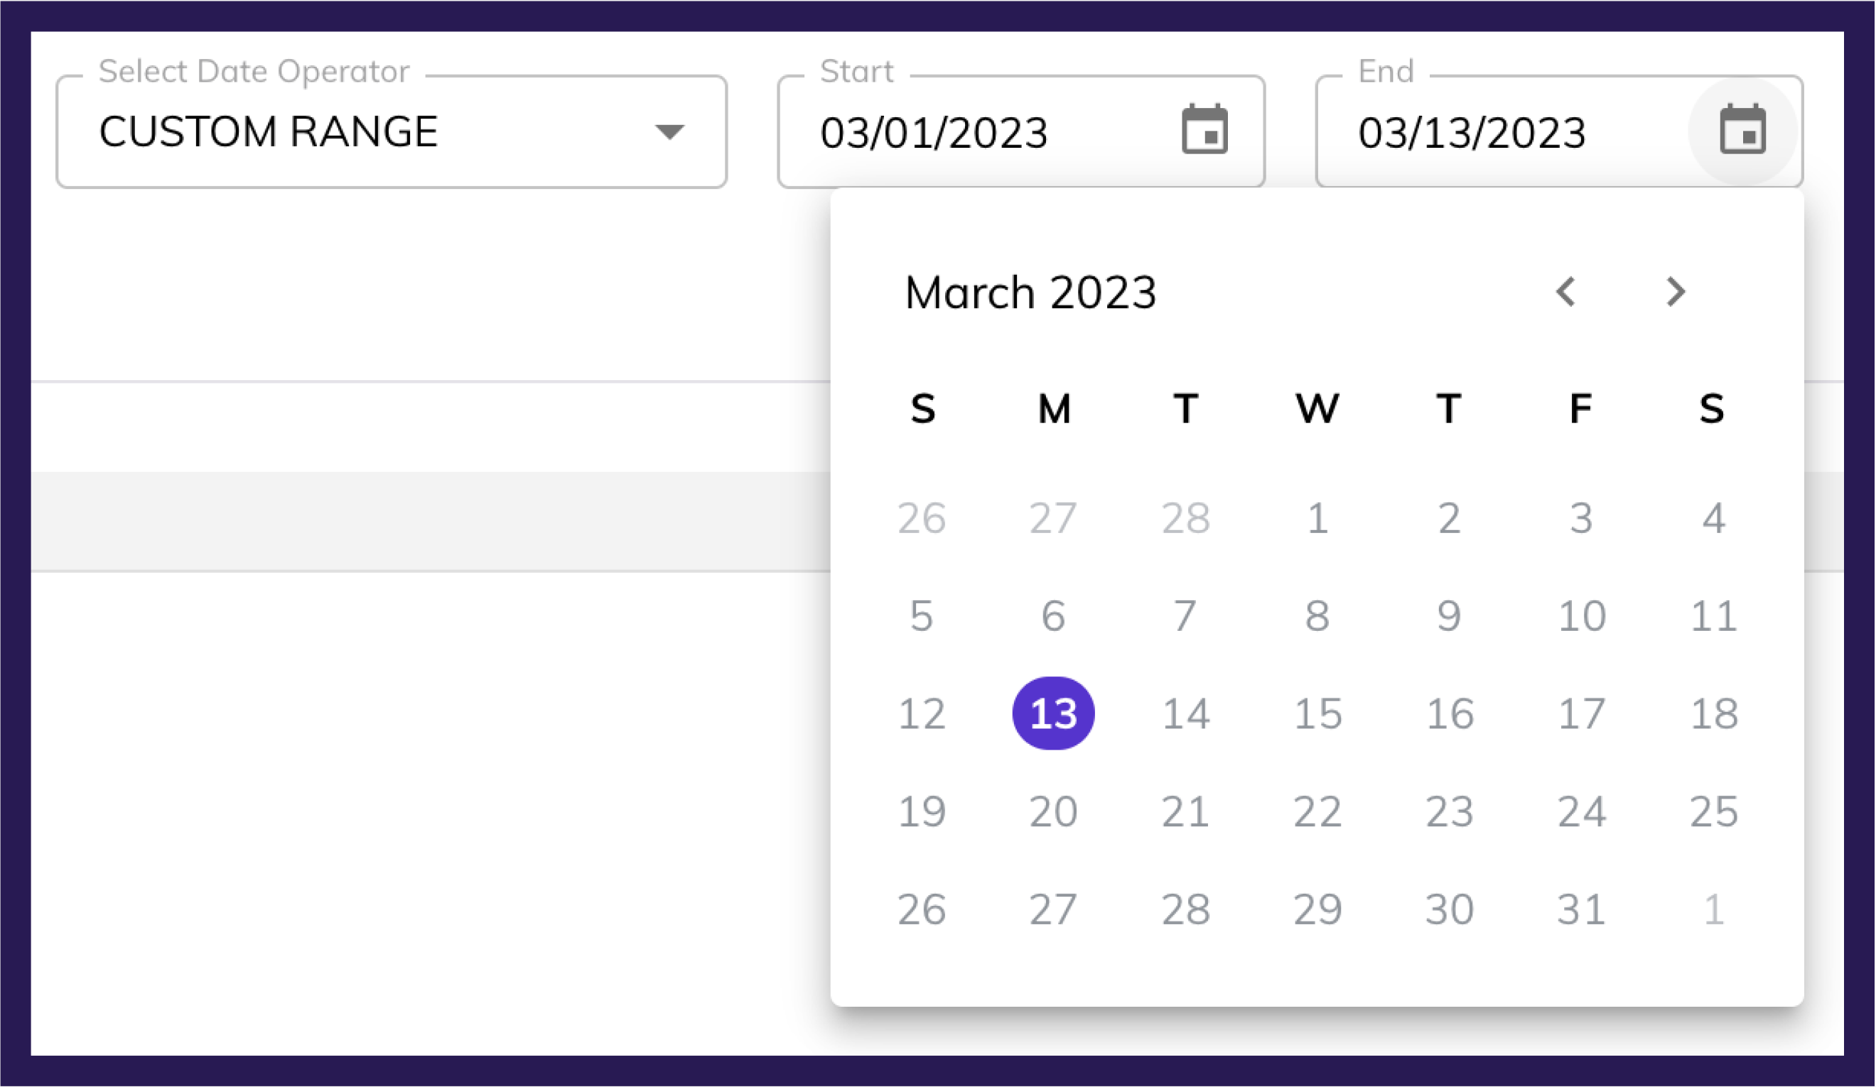1876x1087 pixels.
Task: Pick March 5 in the calendar
Action: pos(922,616)
